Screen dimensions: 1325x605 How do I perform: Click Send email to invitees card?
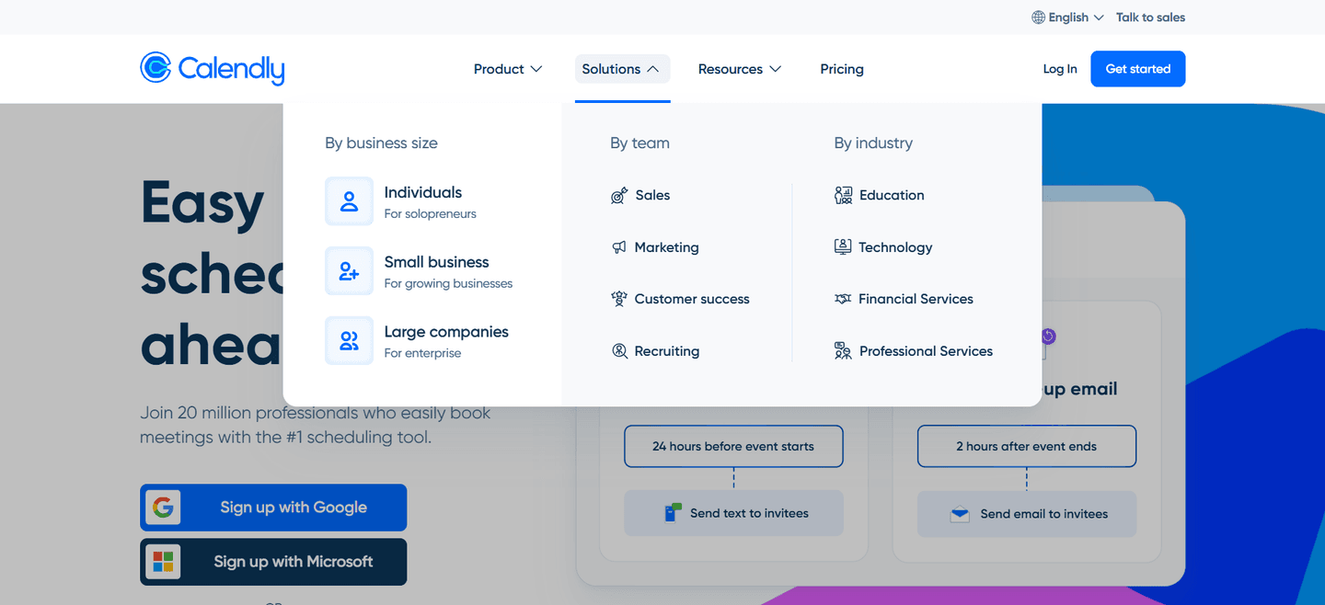(x=1027, y=514)
